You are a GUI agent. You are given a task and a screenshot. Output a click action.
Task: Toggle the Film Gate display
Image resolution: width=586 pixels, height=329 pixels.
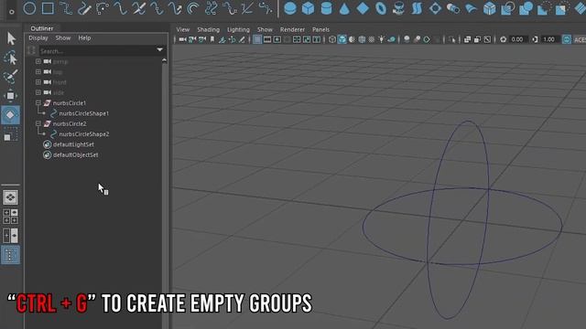click(x=267, y=39)
